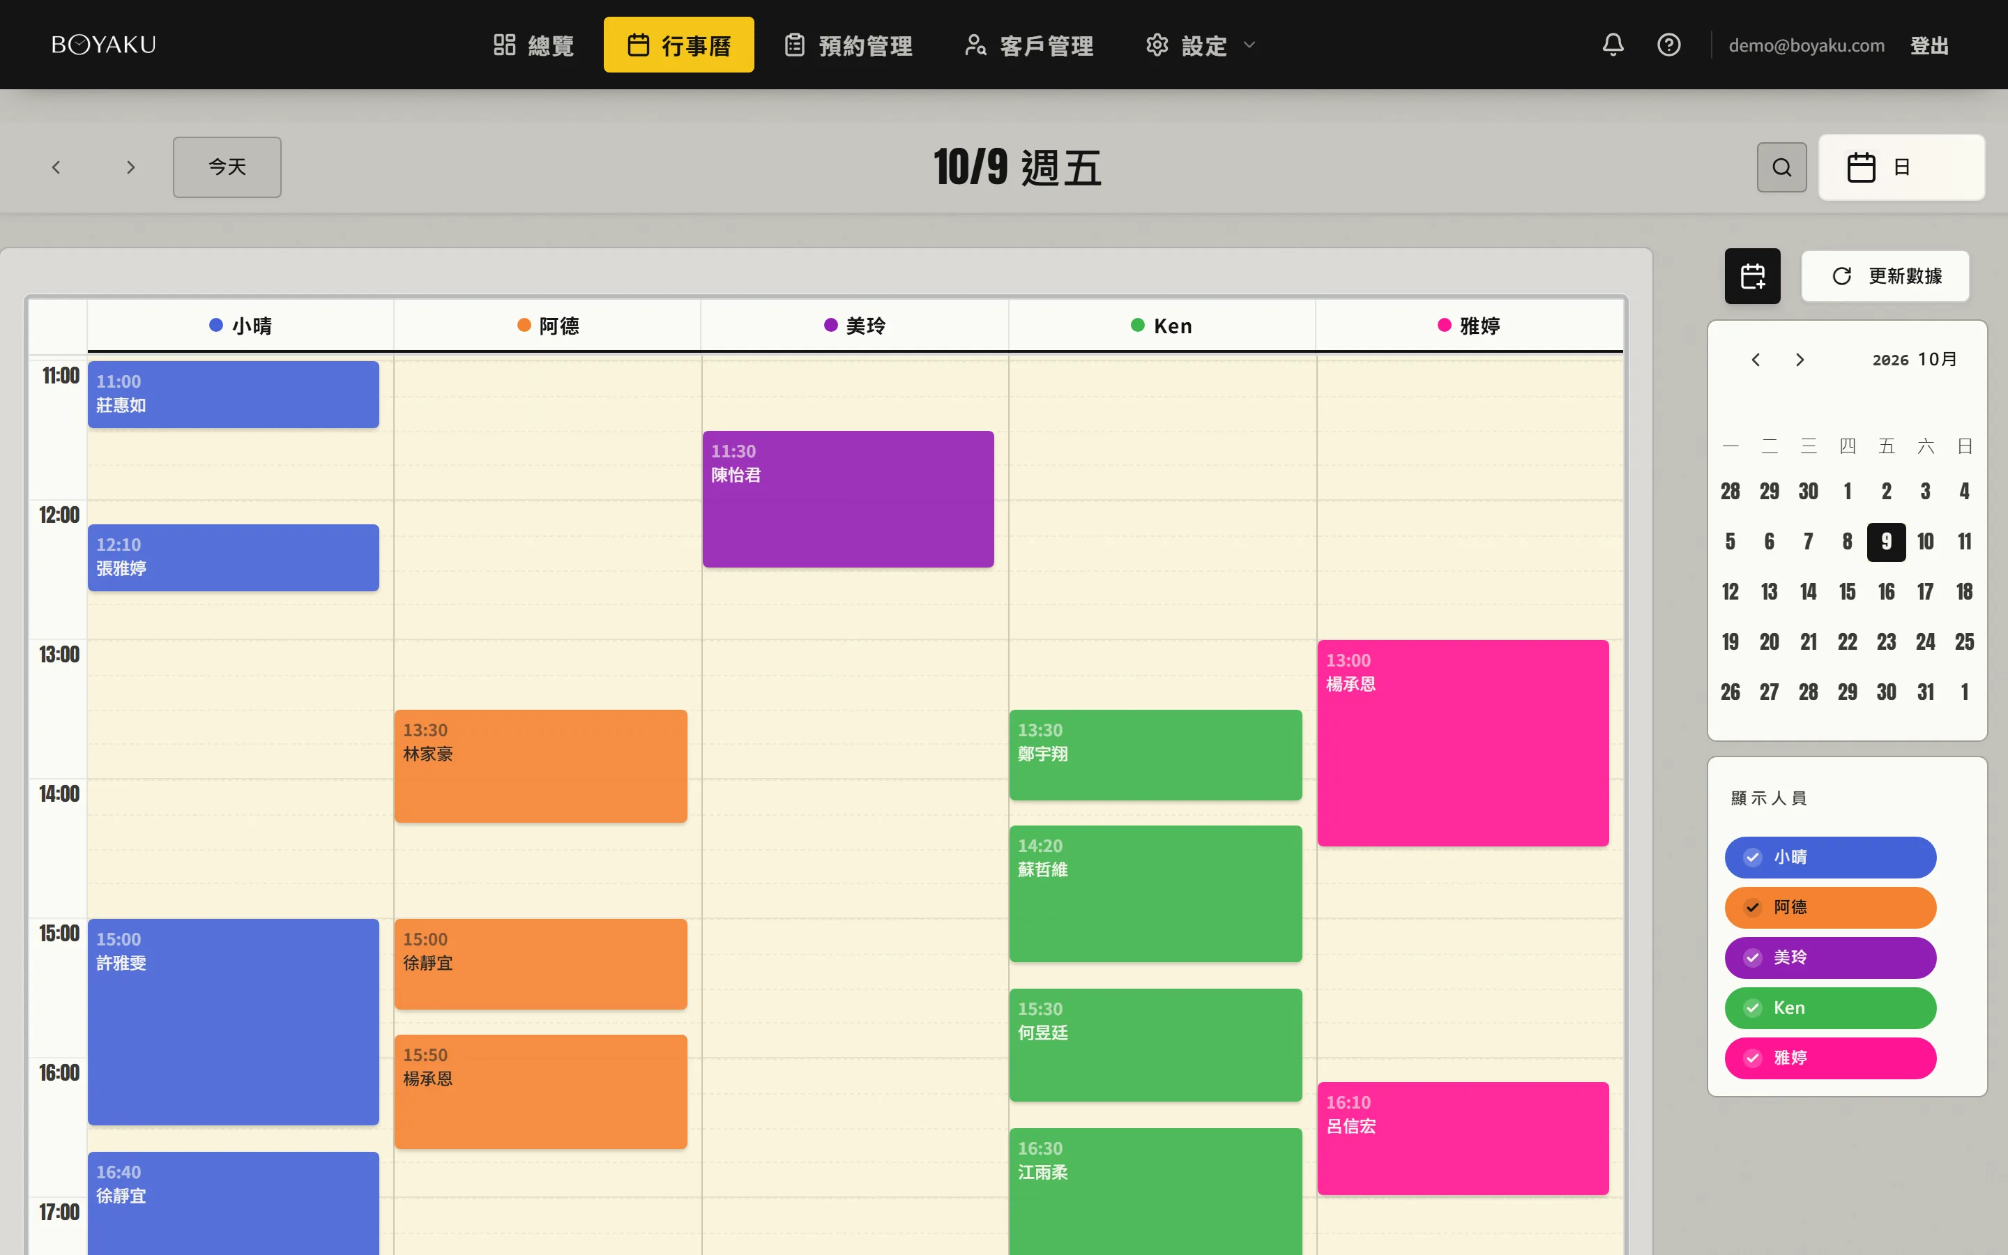Click the Ken column header
The width and height of the screenshot is (2008, 1255).
1162,326
